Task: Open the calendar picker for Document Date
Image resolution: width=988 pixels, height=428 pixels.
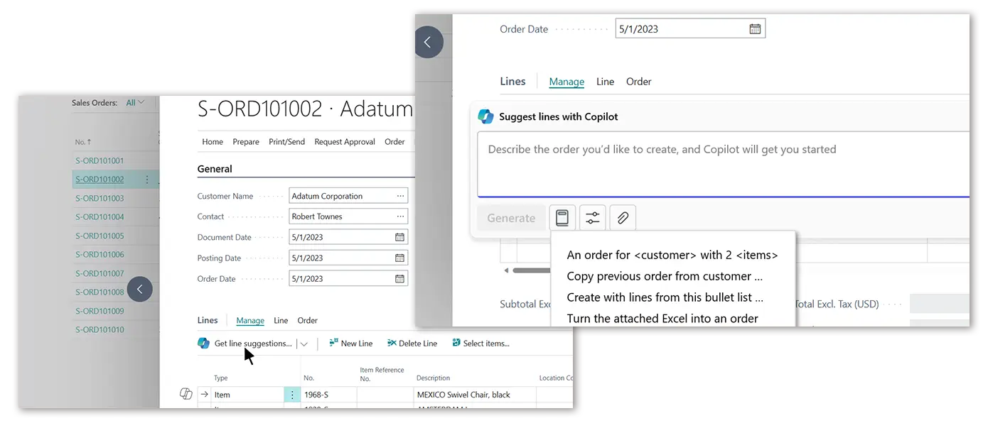Action: [399, 237]
